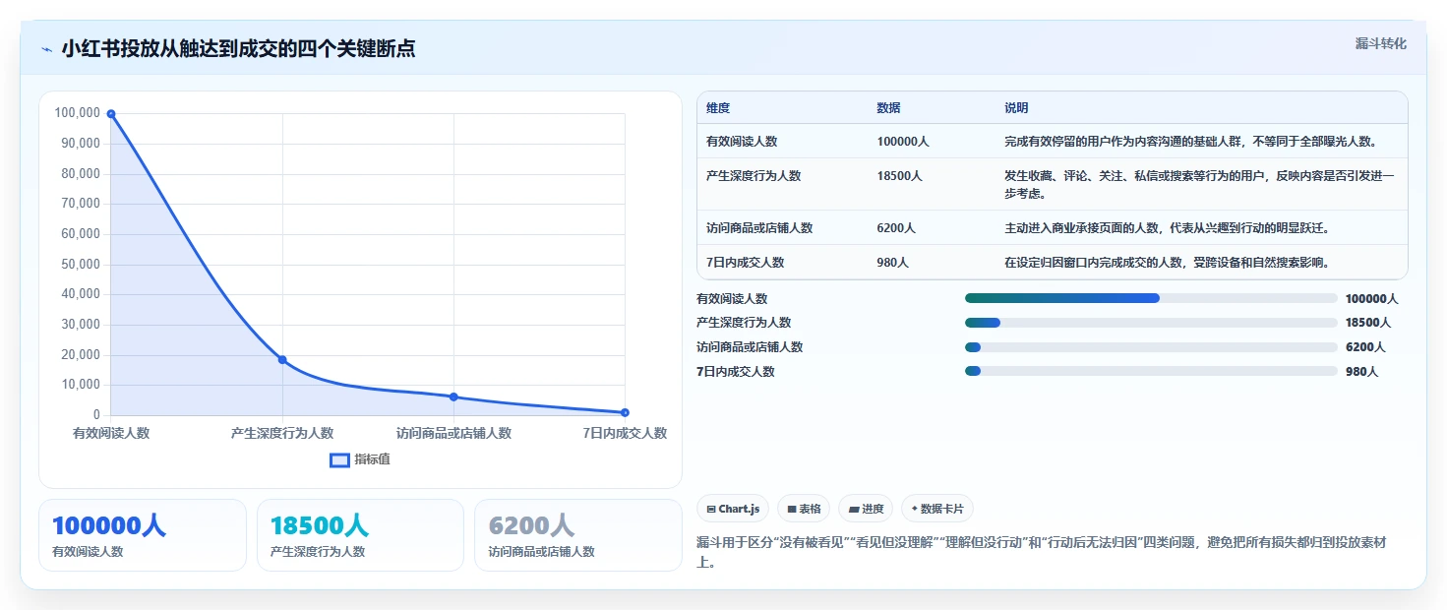Click the 说明 table column header
The height and width of the screenshot is (610, 1447).
click(x=1016, y=108)
